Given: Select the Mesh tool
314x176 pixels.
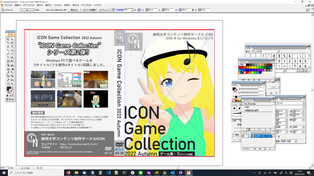Looking at the screenshot, I should point(8,69).
